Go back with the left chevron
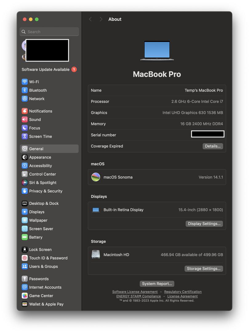The height and width of the screenshot is (333, 249). tap(90, 19)
